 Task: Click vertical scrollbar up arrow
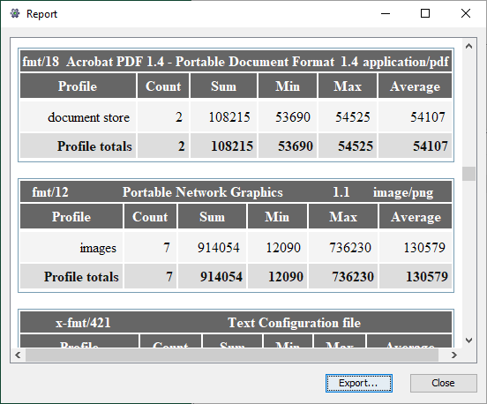pos(468,46)
